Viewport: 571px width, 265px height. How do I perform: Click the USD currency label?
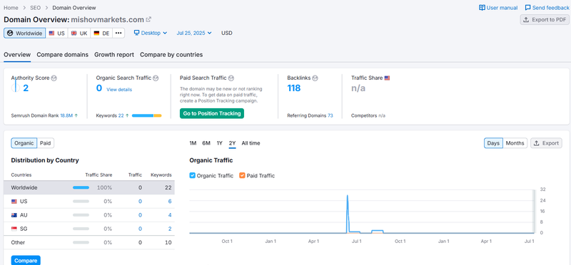tap(227, 33)
